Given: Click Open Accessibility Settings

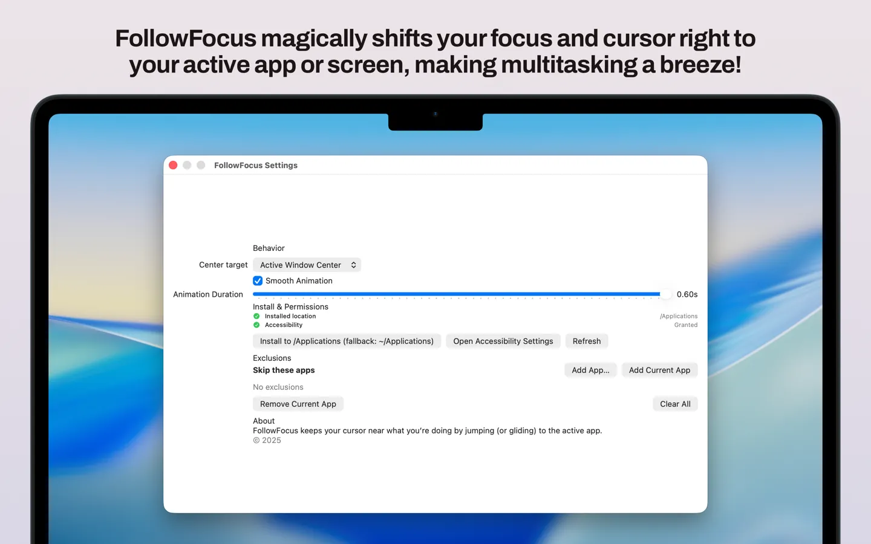Looking at the screenshot, I should coord(503,341).
